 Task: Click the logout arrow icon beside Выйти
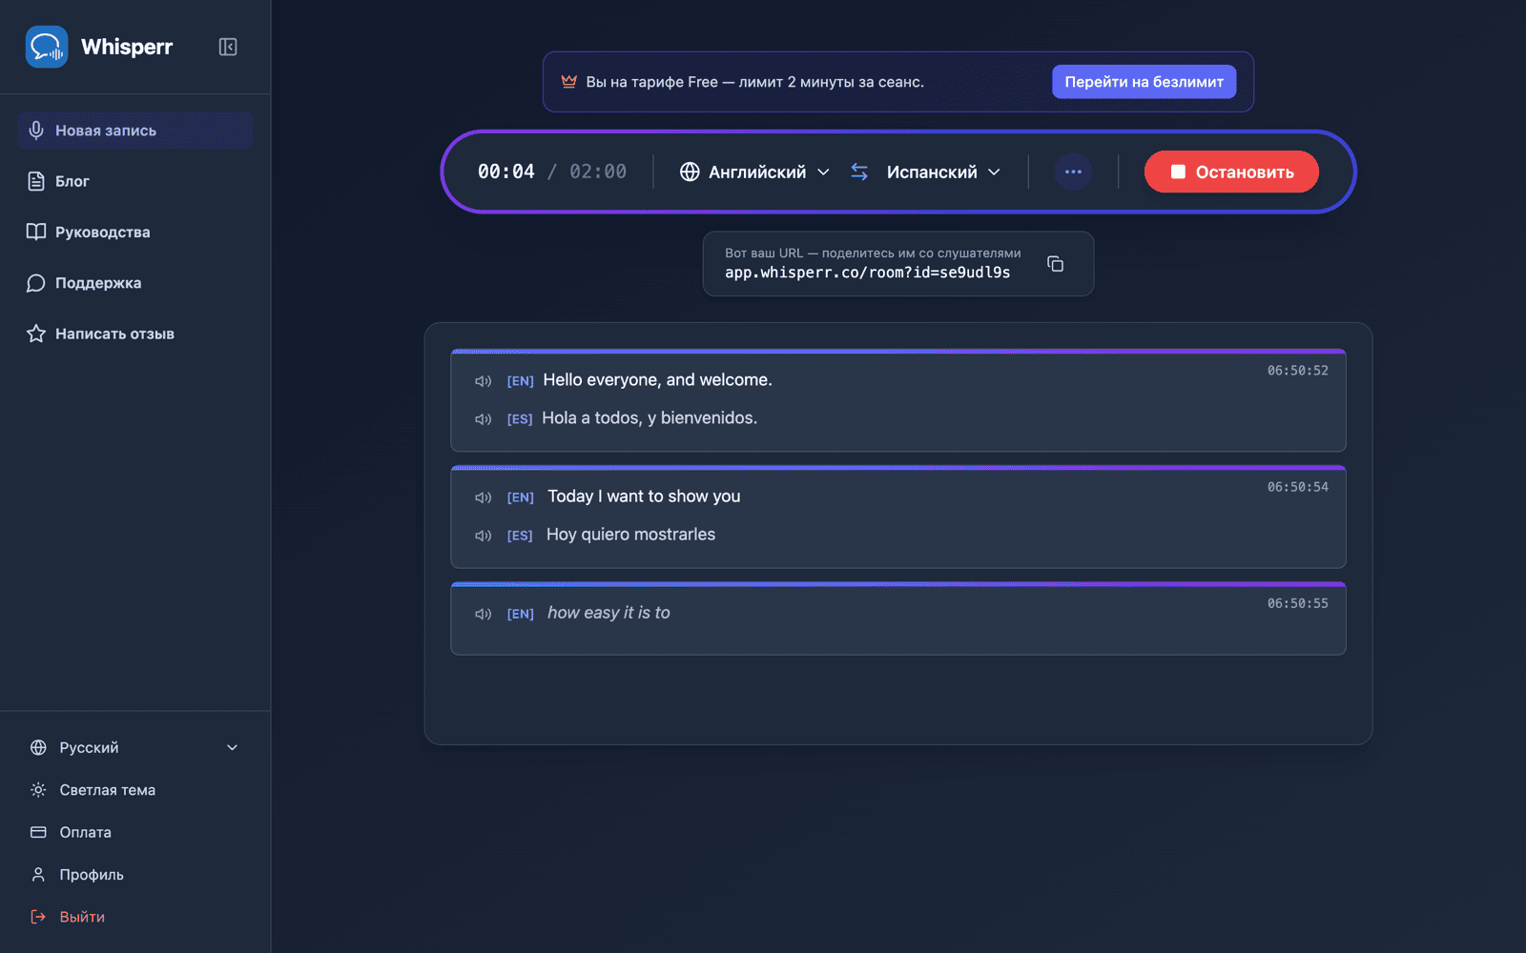[38, 917]
